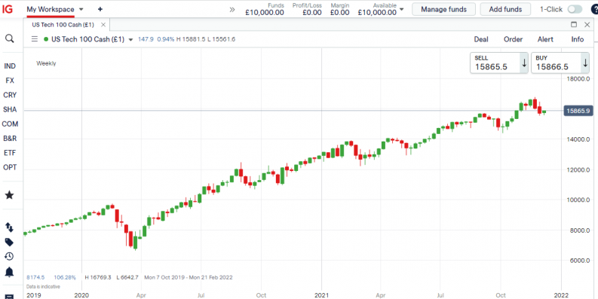Close the chart panel
This screenshot has width=598, height=299.
587,25
